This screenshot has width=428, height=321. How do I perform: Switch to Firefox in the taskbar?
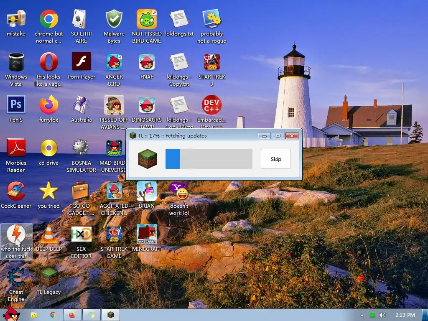click(x=72, y=315)
